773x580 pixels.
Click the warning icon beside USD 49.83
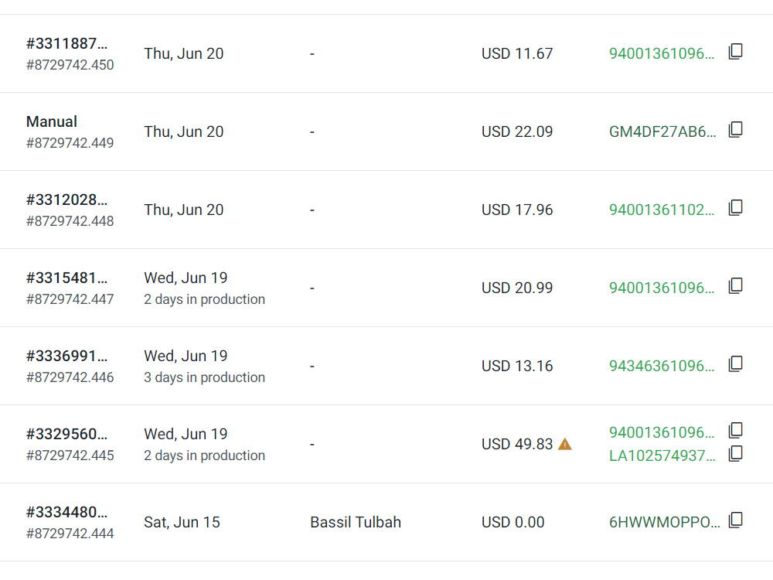(x=565, y=445)
